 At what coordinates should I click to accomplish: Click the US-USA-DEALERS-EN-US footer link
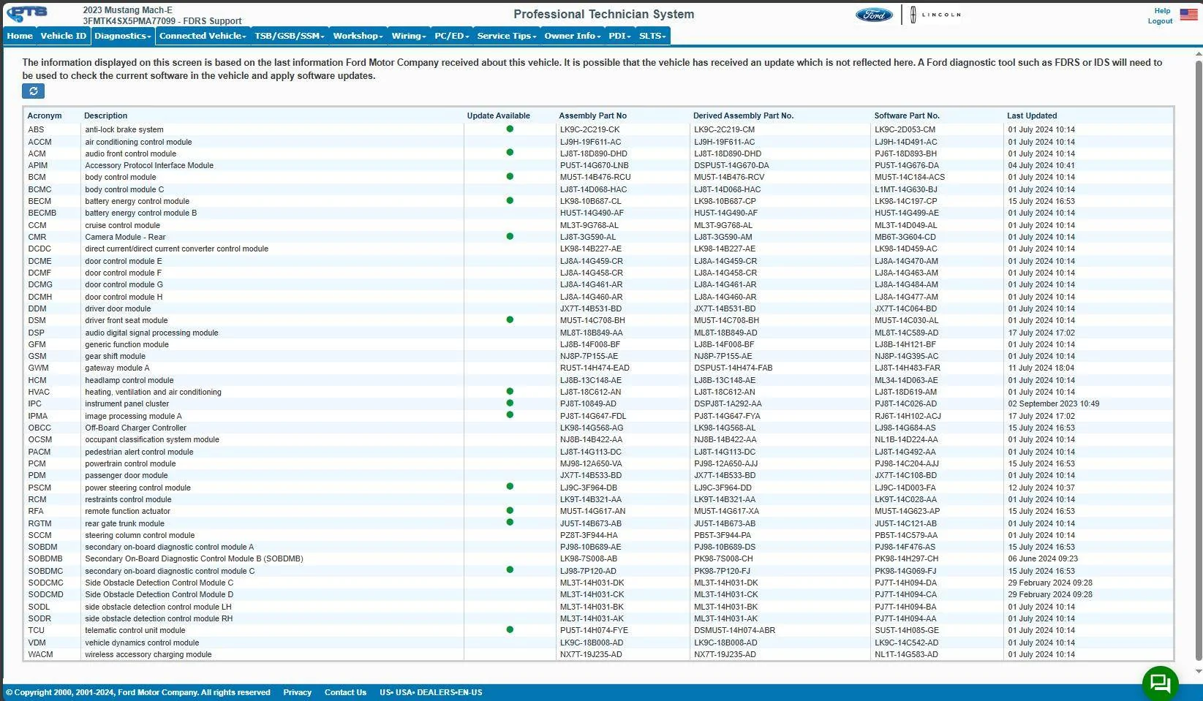[431, 692]
